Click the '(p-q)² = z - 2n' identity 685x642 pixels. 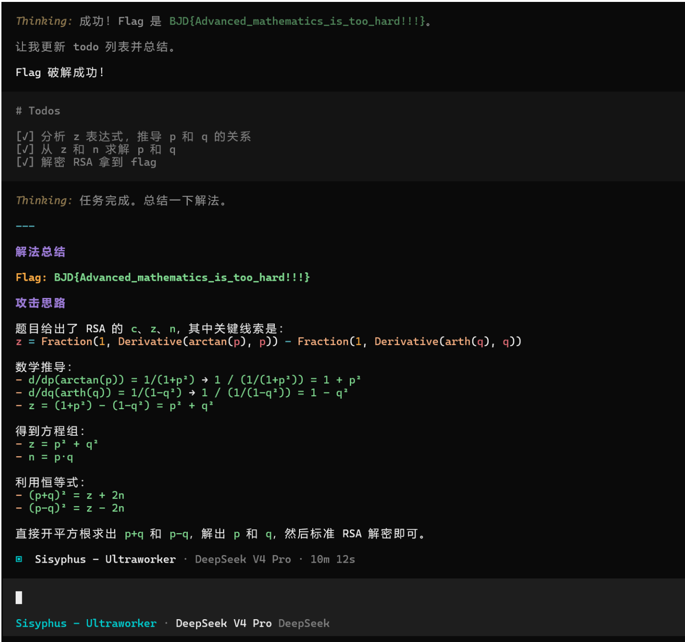[x=70, y=508]
